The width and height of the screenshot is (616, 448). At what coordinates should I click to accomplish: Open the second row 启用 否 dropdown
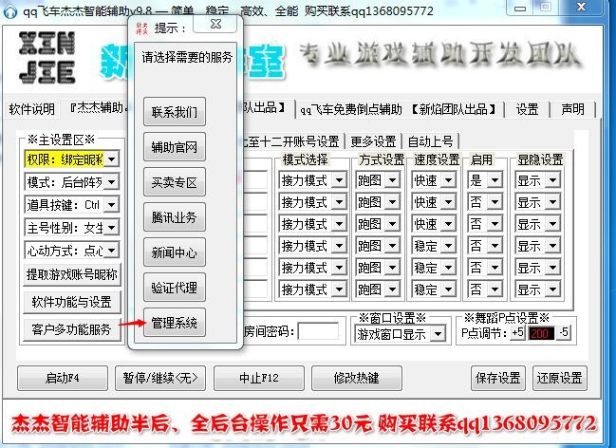495,202
